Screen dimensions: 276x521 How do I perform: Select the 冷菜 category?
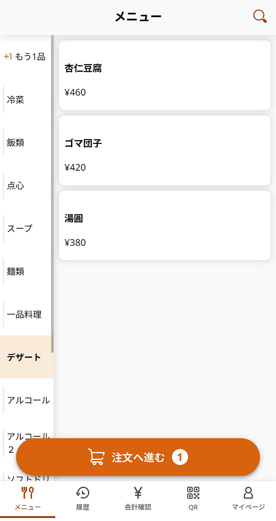pyautogui.click(x=16, y=100)
